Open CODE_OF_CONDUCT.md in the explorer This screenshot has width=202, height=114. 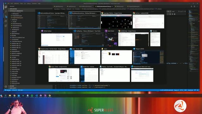point(18,37)
